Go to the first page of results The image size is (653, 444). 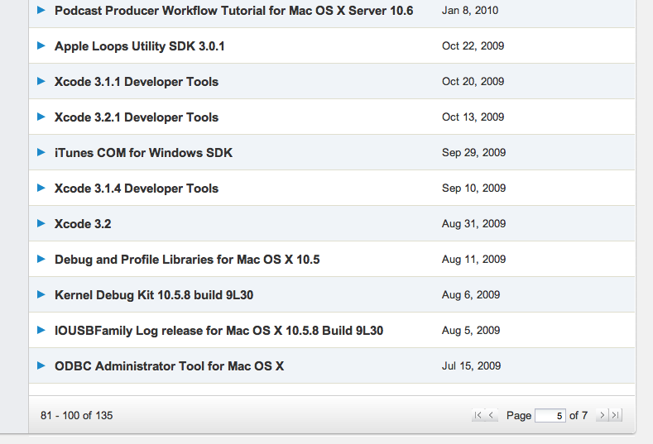pyautogui.click(x=478, y=415)
